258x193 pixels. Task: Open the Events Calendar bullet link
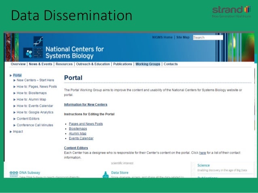[81, 138]
